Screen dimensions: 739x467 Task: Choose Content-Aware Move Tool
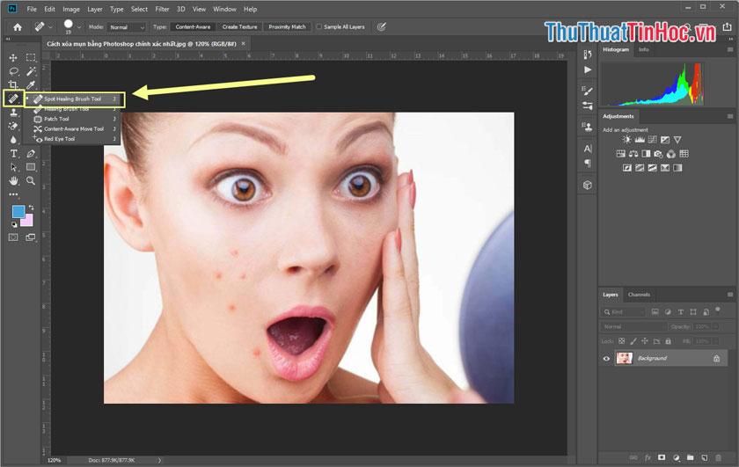pyautogui.click(x=75, y=128)
